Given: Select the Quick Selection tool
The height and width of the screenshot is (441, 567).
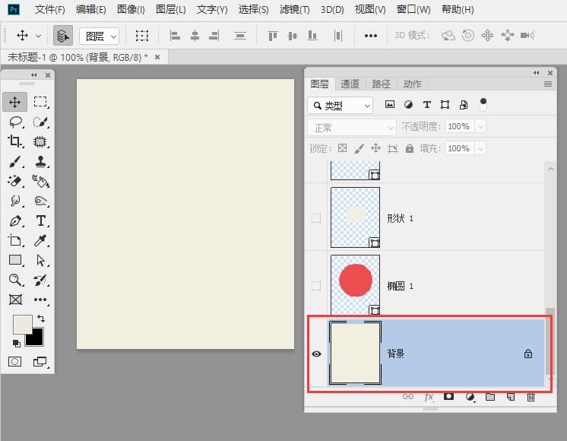Looking at the screenshot, I should [40, 122].
